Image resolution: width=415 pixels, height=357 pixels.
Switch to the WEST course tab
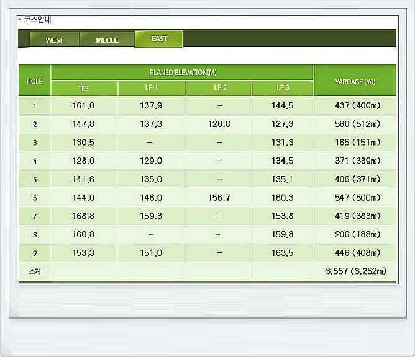[55, 40]
